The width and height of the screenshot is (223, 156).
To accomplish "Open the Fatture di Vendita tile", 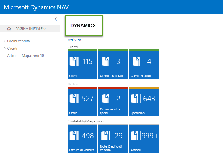I will pos(82,139).
